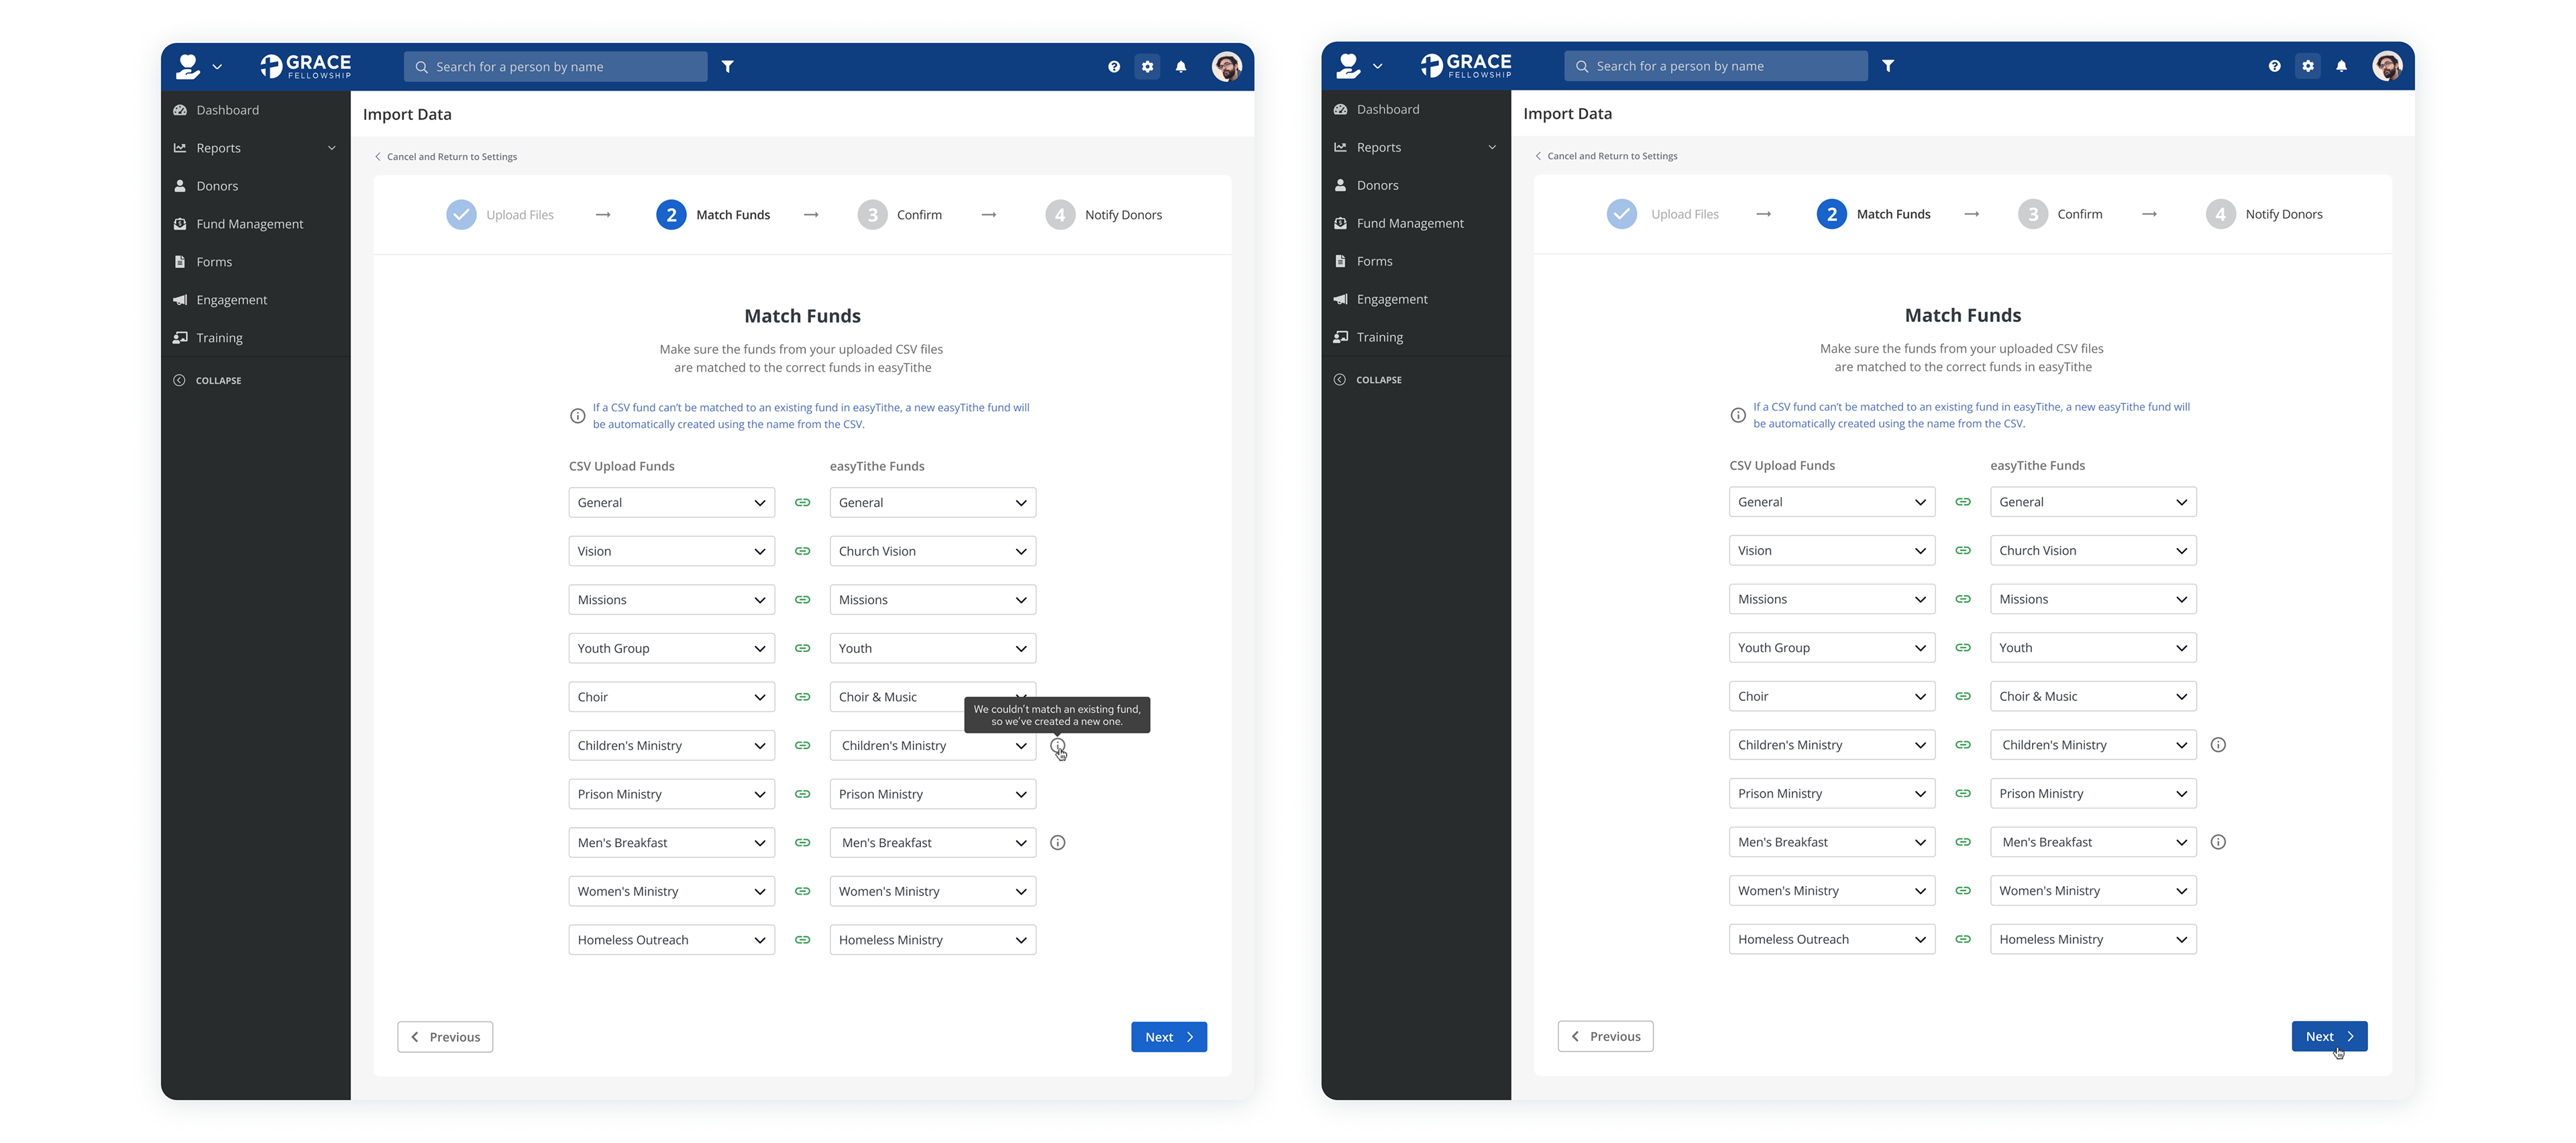The image size is (2576, 1143).
Task: Open user avatar photo in left window header
Action: coord(1226,67)
